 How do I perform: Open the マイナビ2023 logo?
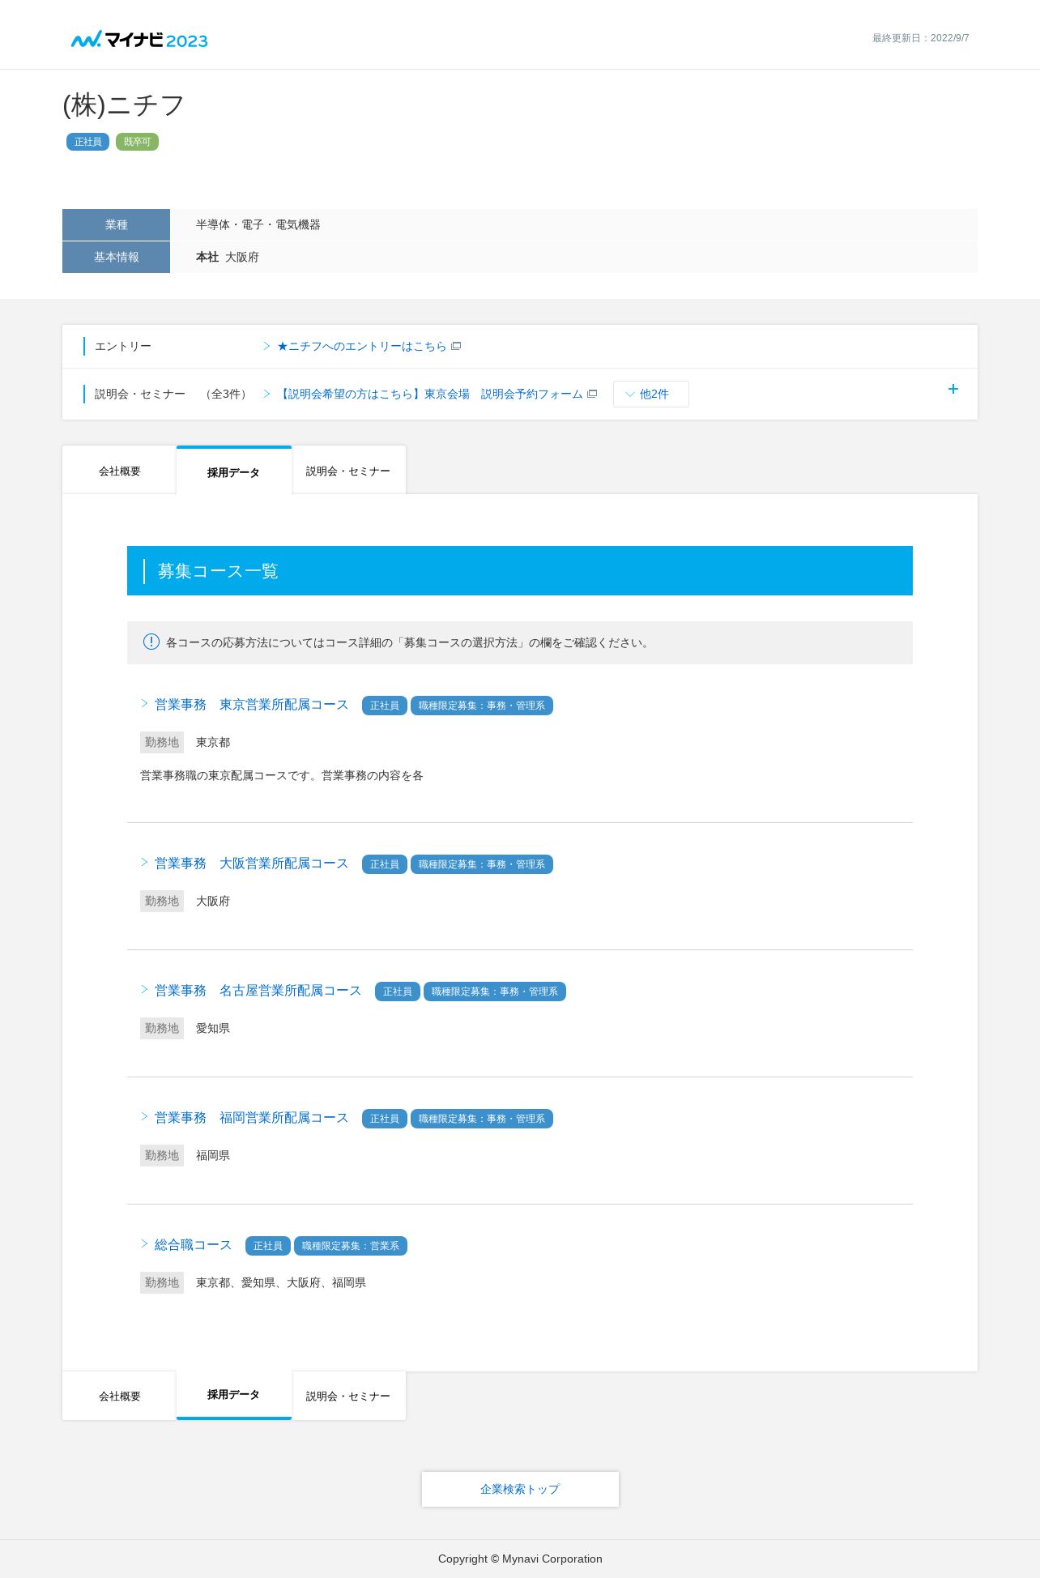click(139, 40)
